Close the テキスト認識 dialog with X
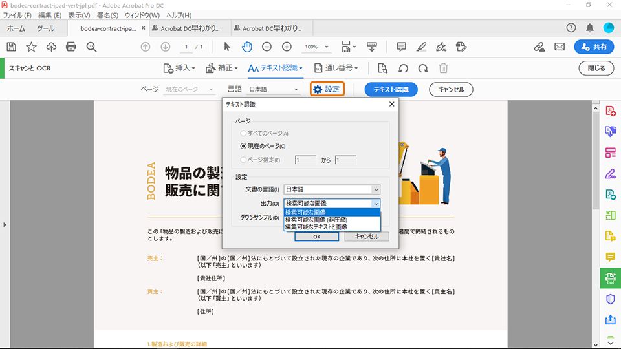The height and width of the screenshot is (349, 621). click(x=392, y=104)
